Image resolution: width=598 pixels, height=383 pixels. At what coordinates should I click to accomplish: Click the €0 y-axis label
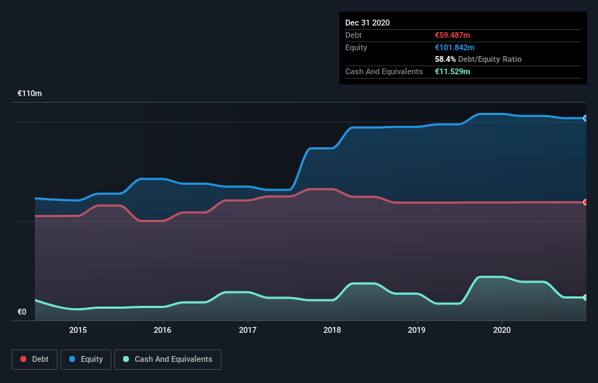pos(22,312)
